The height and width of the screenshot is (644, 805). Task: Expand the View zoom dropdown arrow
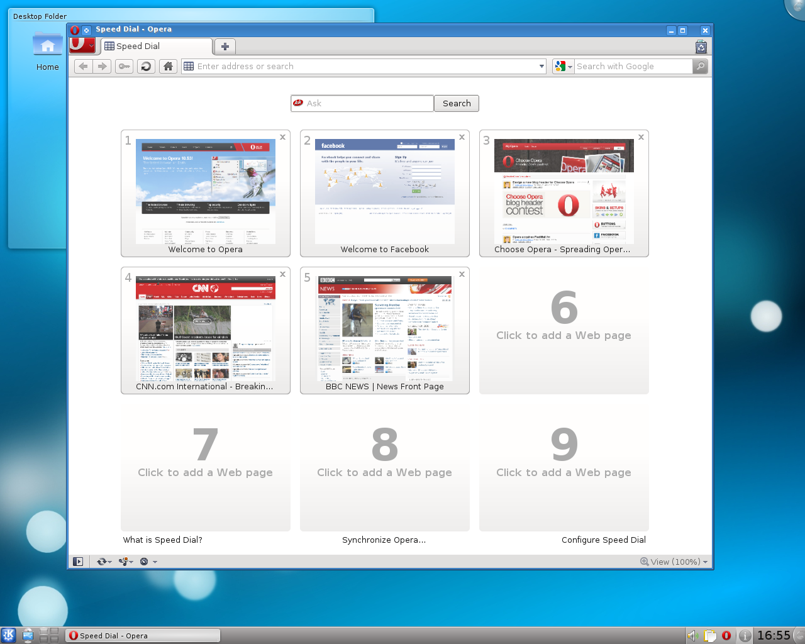coord(705,562)
